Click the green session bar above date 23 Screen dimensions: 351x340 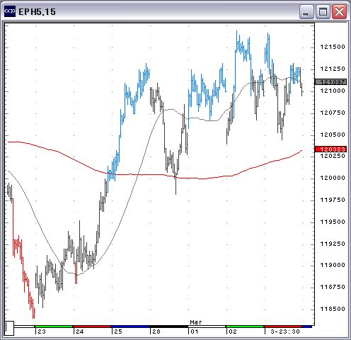click(54, 327)
